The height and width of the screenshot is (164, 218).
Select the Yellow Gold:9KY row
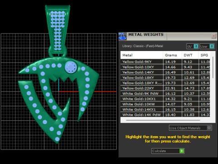coord(165,61)
